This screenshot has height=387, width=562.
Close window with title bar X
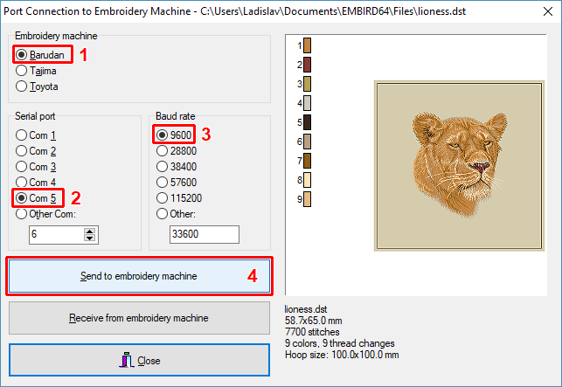pyautogui.click(x=548, y=11)
